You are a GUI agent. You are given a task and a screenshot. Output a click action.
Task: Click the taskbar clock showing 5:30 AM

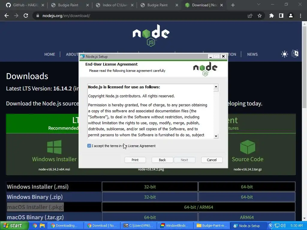[x=297, y=226]
